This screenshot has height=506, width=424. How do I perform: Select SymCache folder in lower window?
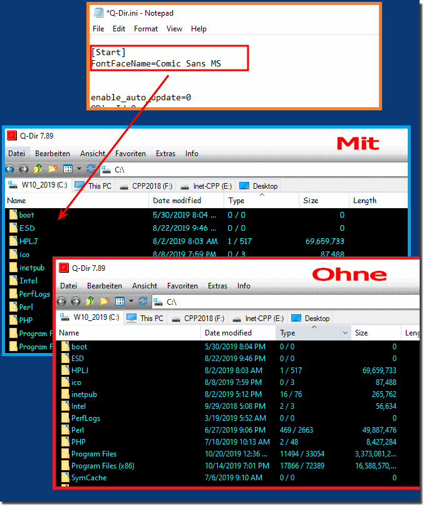click(x=89, y=478)
